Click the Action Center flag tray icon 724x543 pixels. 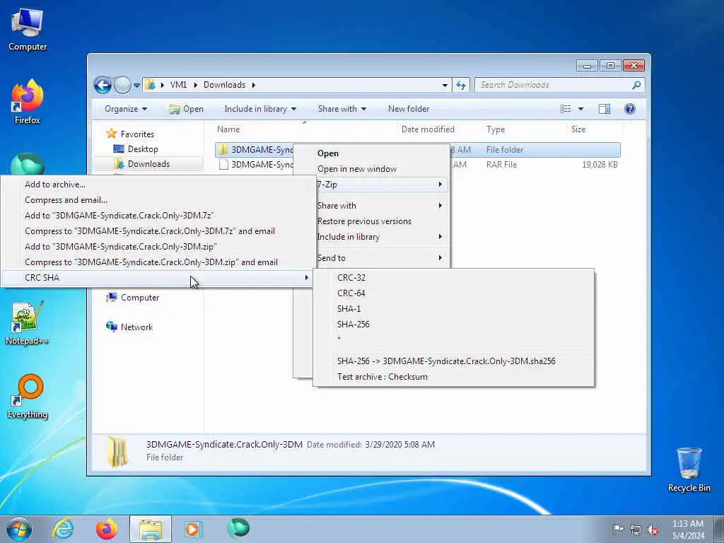coord(617,529)
